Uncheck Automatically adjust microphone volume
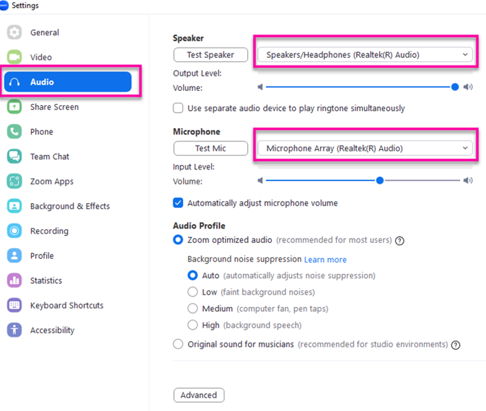The width and height of the screenshot is (486, 411). tap(178, 203)
